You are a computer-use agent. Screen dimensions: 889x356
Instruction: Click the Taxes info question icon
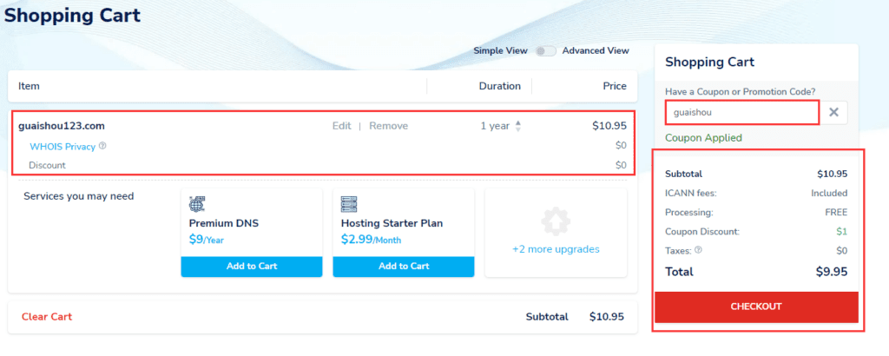click(x=699, y=250)
